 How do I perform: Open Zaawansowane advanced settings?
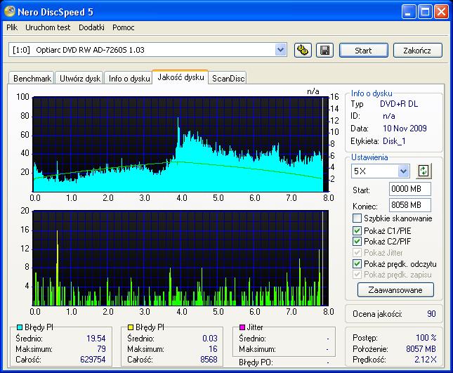click(395, 290)
